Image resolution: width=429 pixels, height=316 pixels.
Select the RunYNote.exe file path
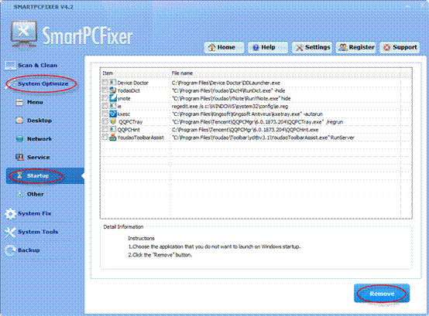tap(231, 98)
